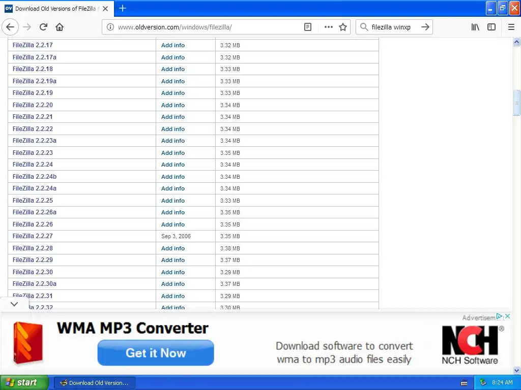Close the advertisement with X
521x390 pixels.
[507, 316]
